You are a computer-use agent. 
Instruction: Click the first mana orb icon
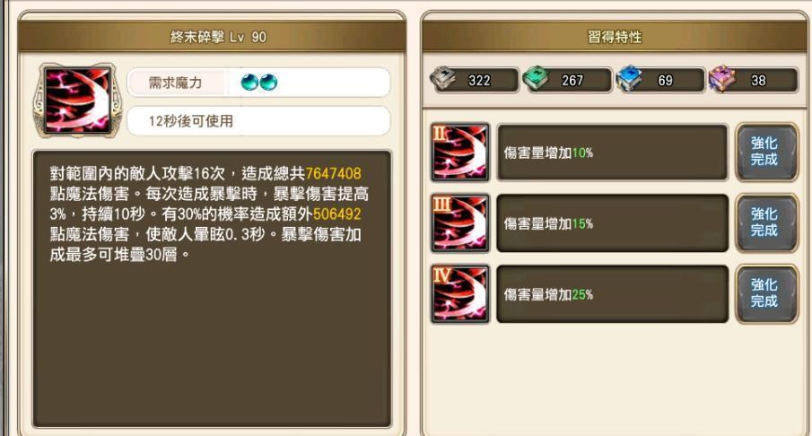(x=249, y=83)
